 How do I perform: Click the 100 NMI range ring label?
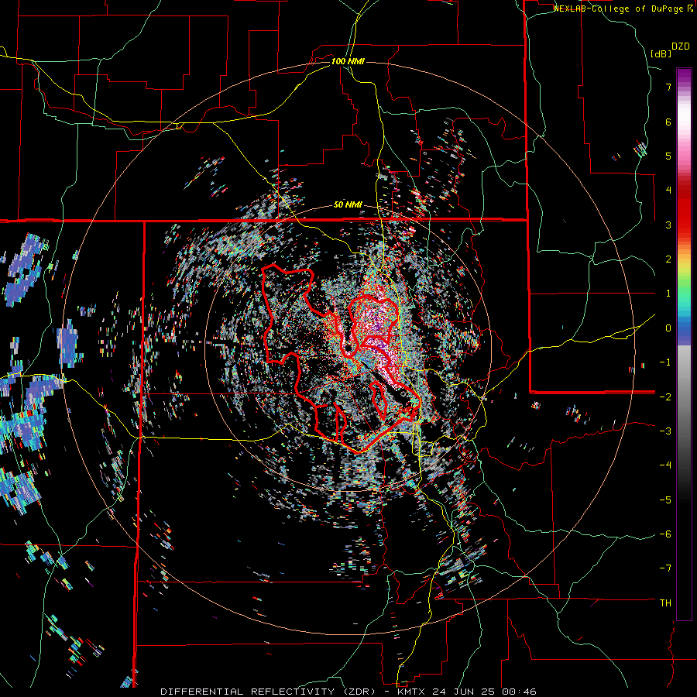(x=348, y=61)
